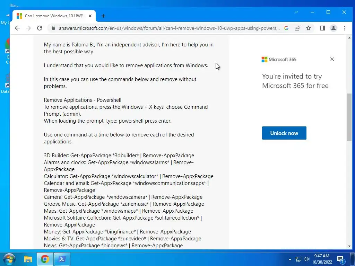Close the Microsoft 365 ad
Screen dimensions: 355x266
332,59
